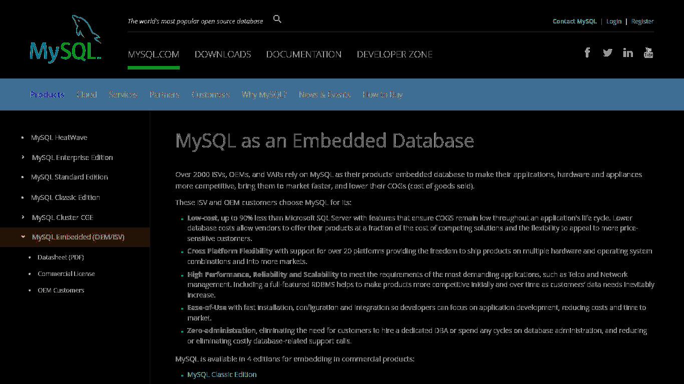Open MySQL Classic Edition sidebar link
This screenshot has height=384, width=684.
click(66, 197)
